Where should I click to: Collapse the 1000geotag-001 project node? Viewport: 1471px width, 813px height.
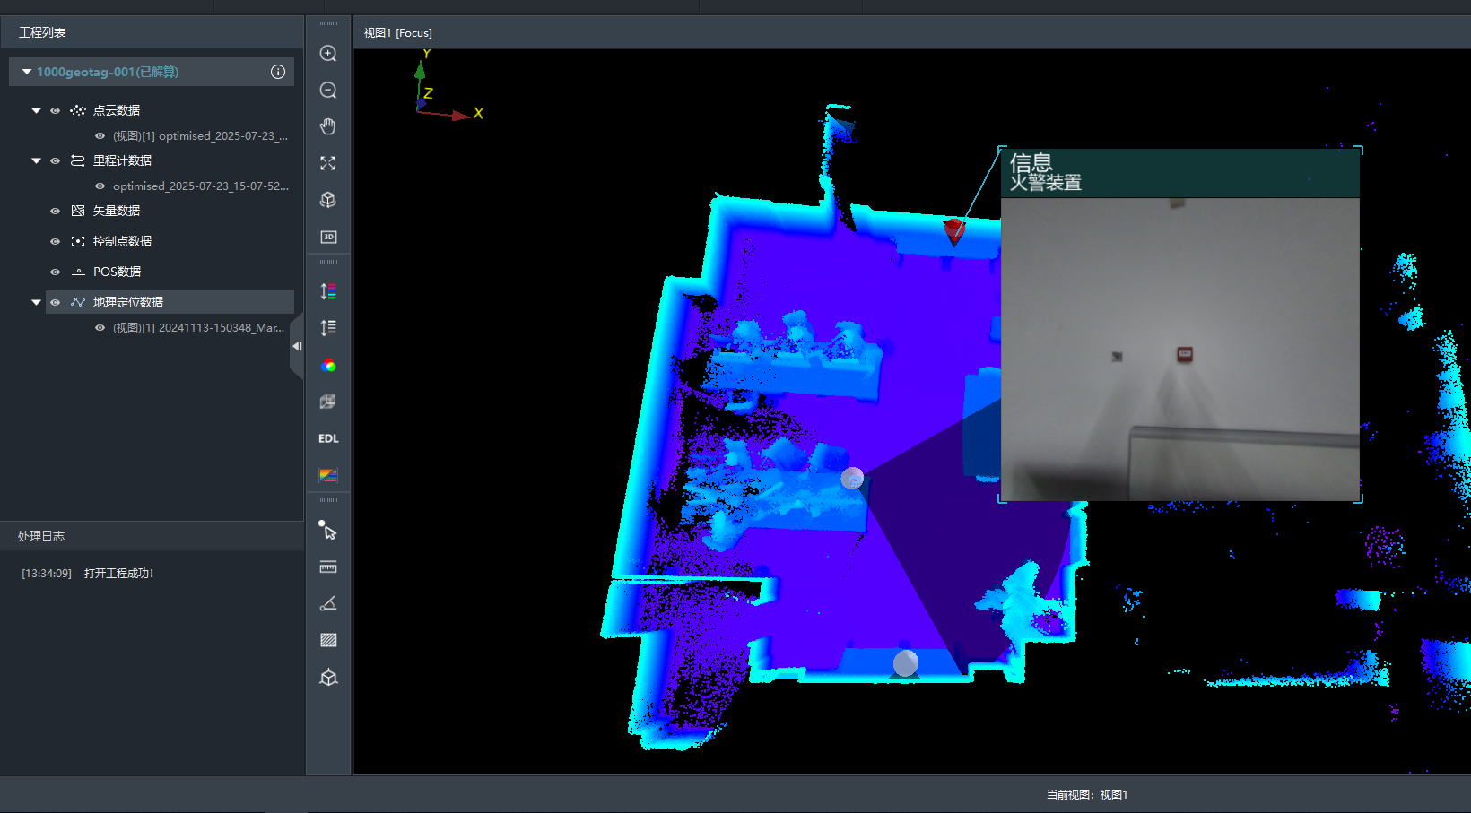(x=27, y=72)
